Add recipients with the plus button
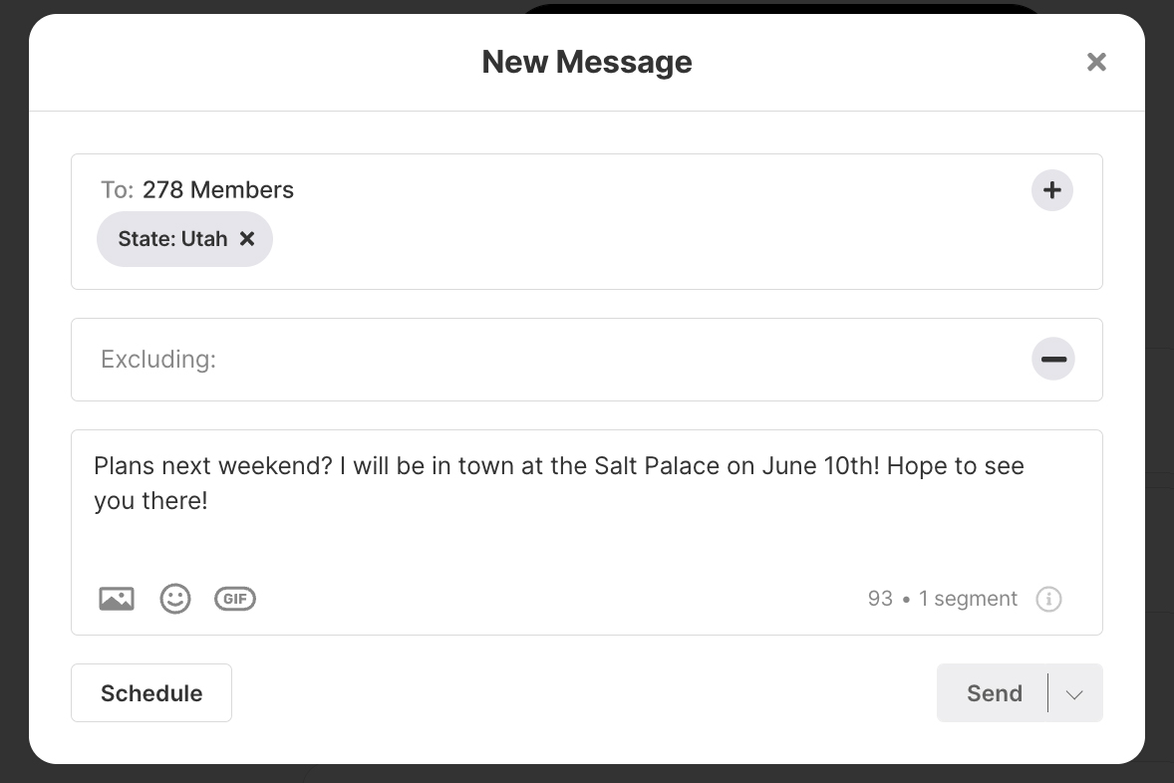Screen dimensions: 1174x783 point(1052,190)
